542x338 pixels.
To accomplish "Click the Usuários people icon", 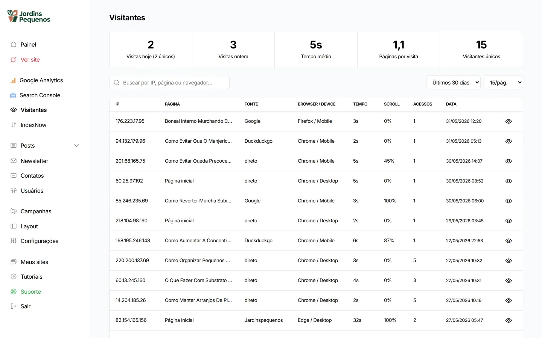I will point(14,190).
